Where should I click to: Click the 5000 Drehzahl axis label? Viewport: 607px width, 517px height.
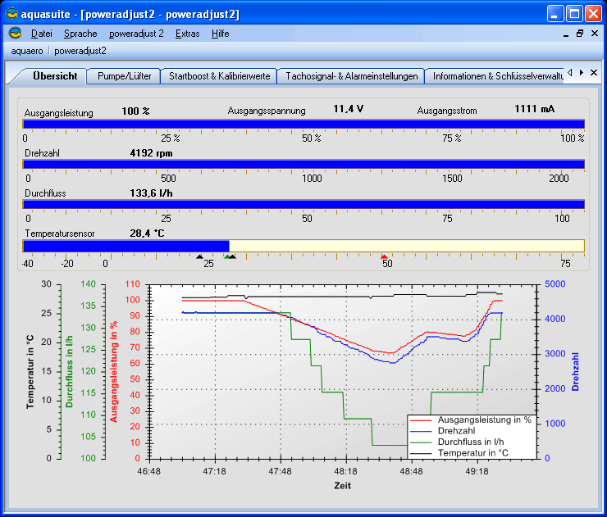pyautogui.click(x=555, y=284)
